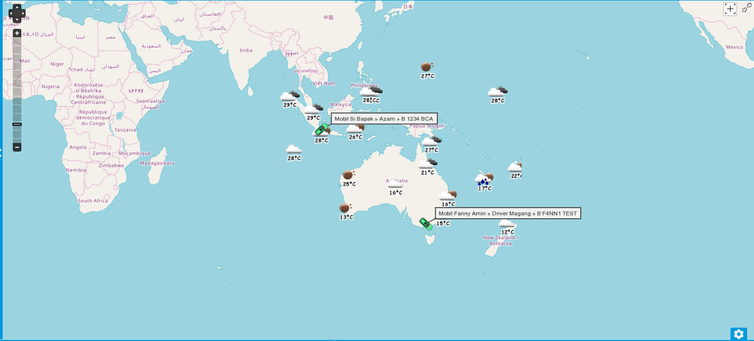Click the crosshair center-map icon
Viewport: 754px width, 341px height.
point(730,9)
